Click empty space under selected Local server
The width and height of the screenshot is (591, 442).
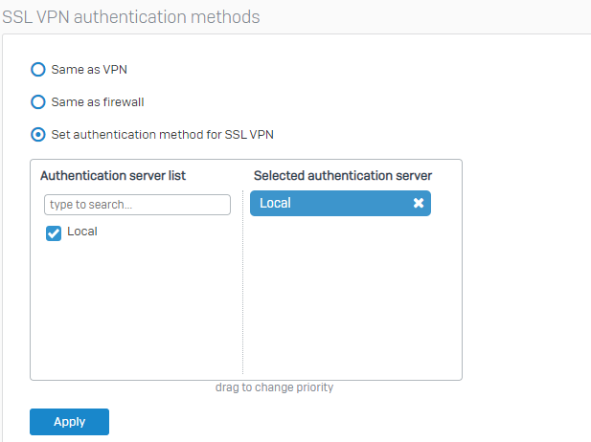click(351, 296)
